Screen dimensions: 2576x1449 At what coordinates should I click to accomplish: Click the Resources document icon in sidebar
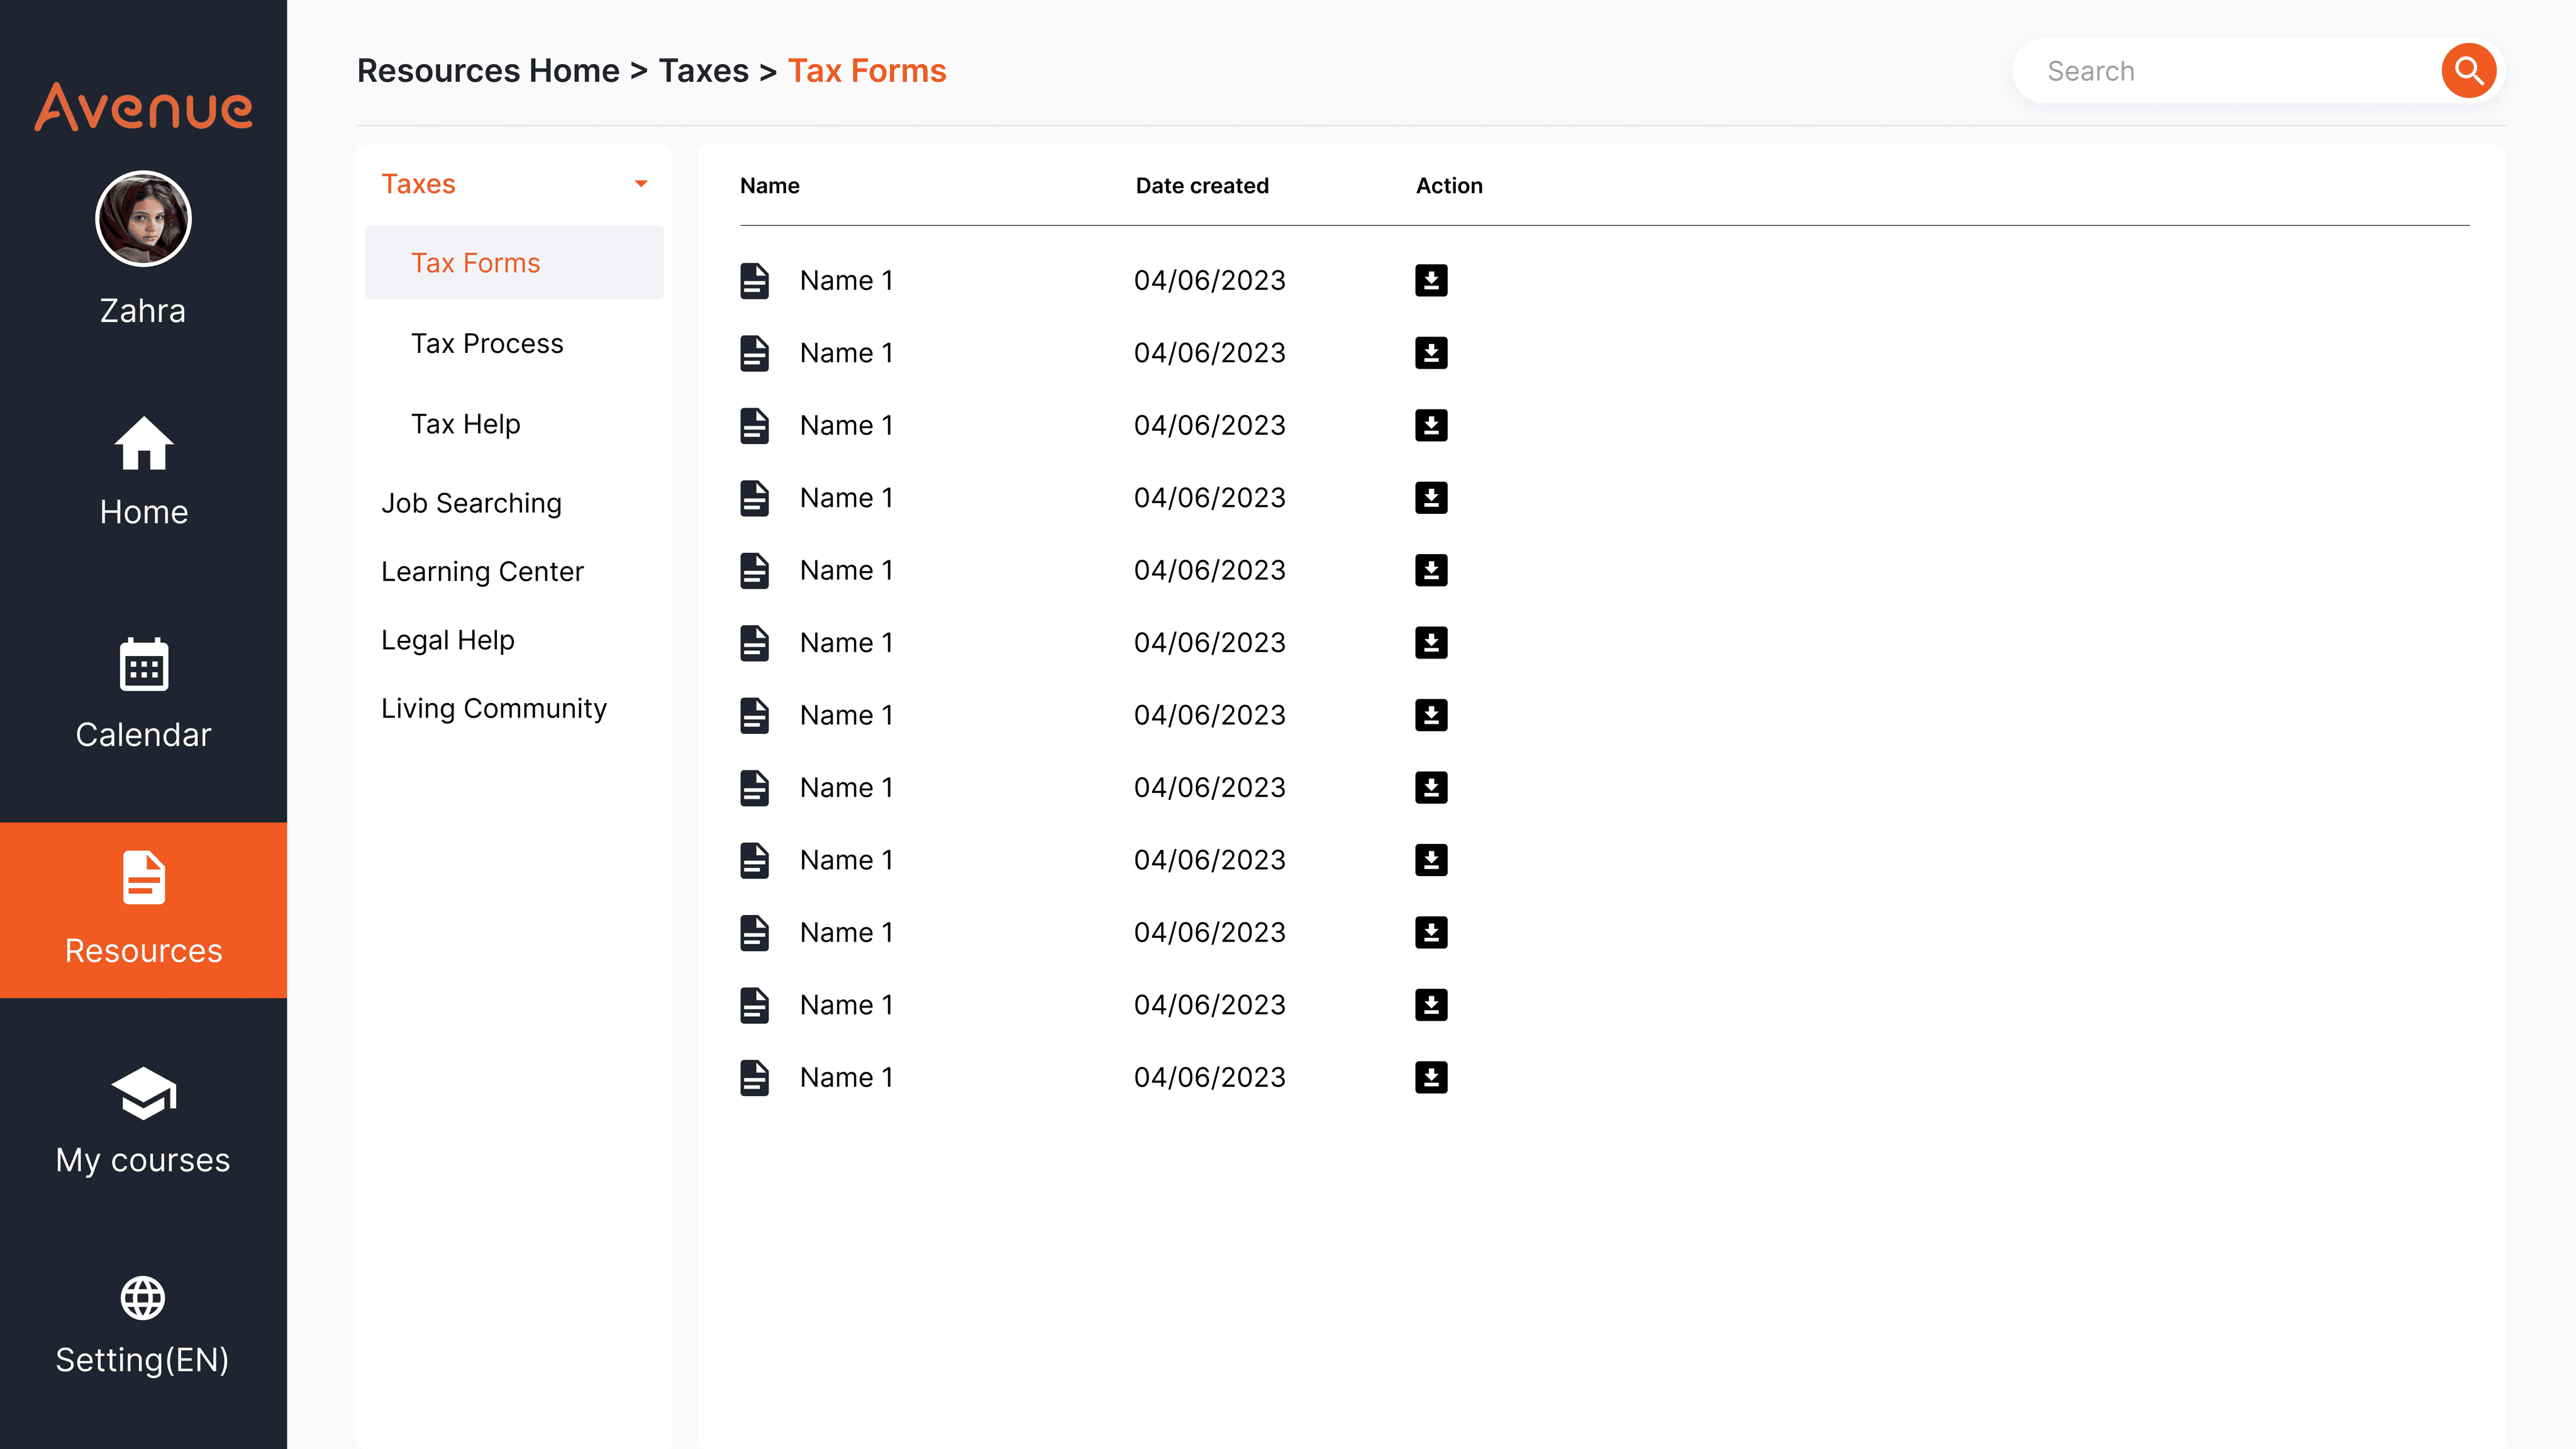[143, 877]
